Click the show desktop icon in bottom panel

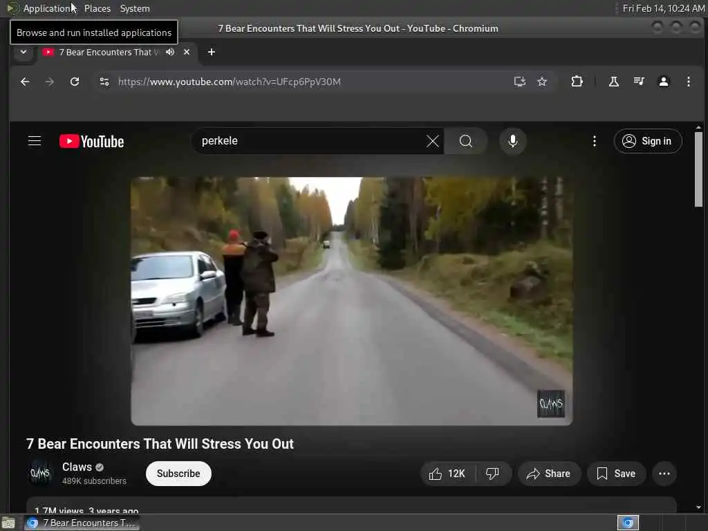8,523
